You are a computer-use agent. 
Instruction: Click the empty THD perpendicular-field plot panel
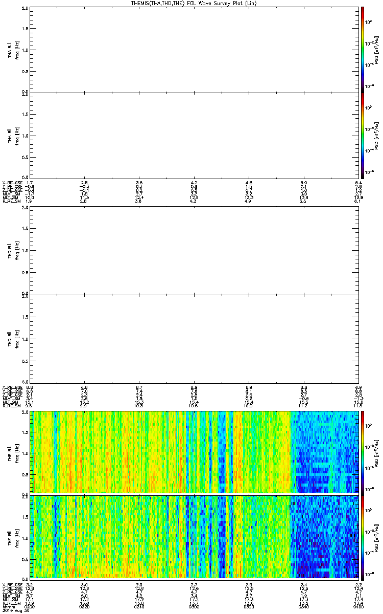(x=194, y=251)
